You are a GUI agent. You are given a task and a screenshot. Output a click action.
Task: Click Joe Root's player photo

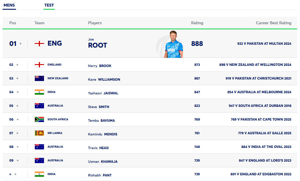click(x=173, y=44)
